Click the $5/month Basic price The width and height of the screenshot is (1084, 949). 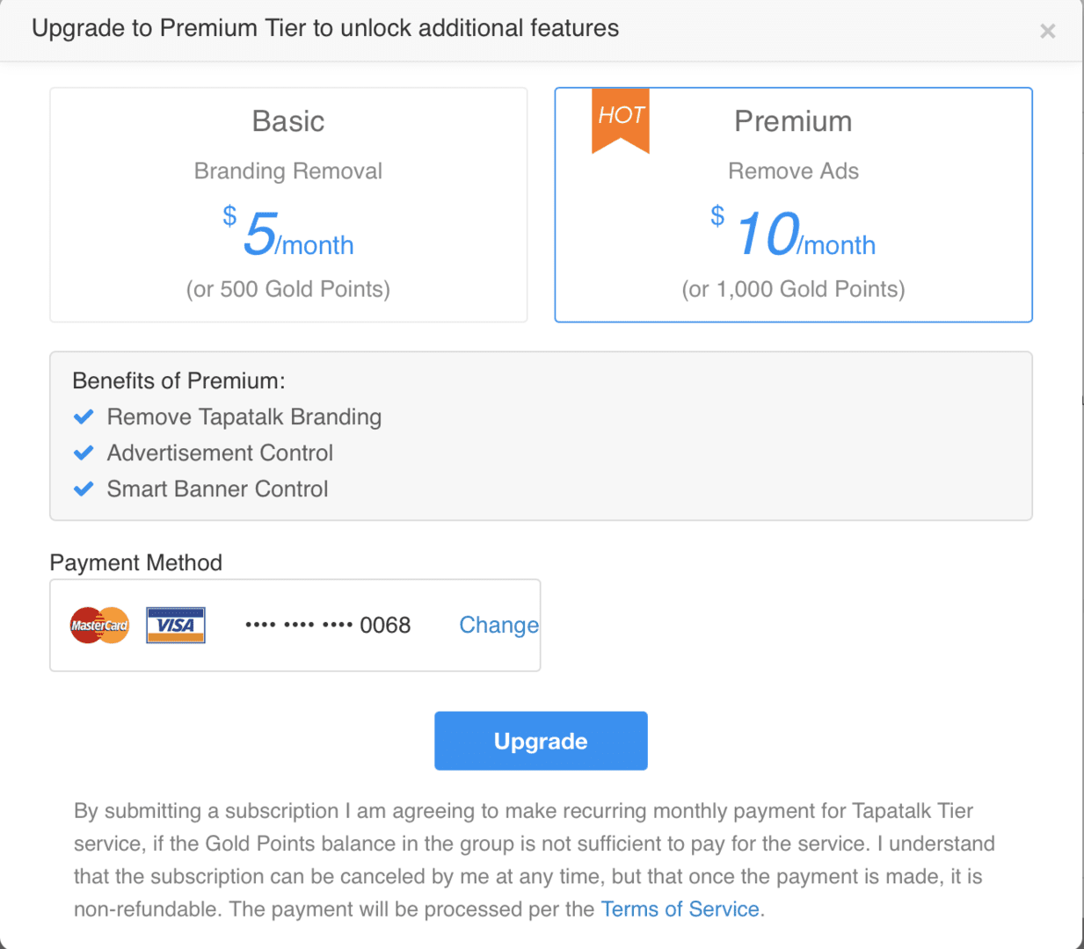point(288,233)
